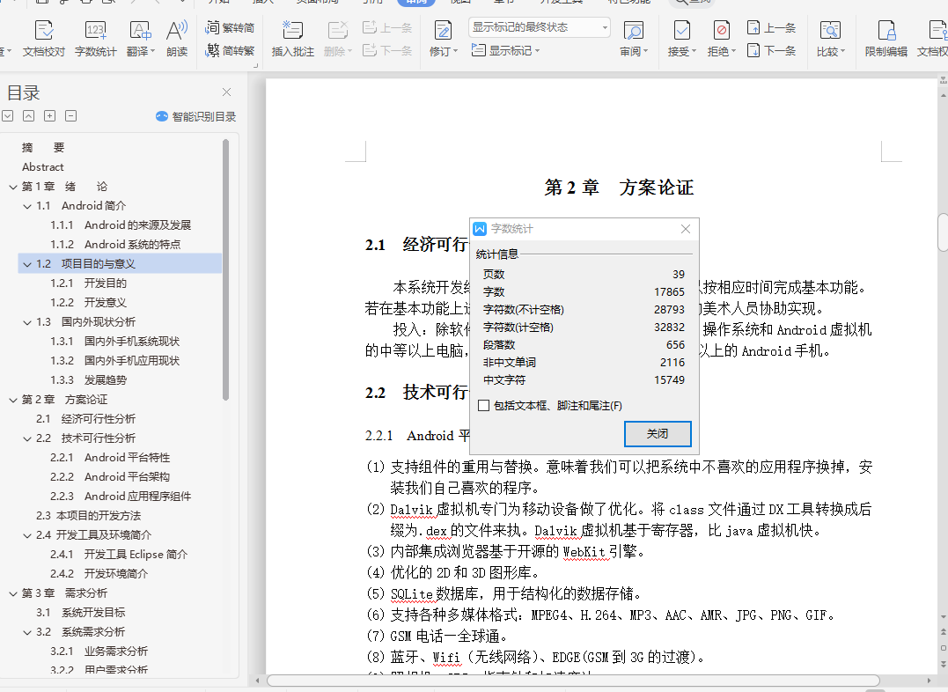The image size is (948, 692).
Task: Go to 摘要 in outline
Action: point(43,148)
